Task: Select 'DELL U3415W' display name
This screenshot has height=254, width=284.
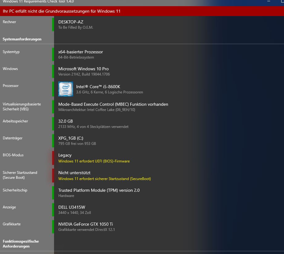Action: tap(72, 207)
